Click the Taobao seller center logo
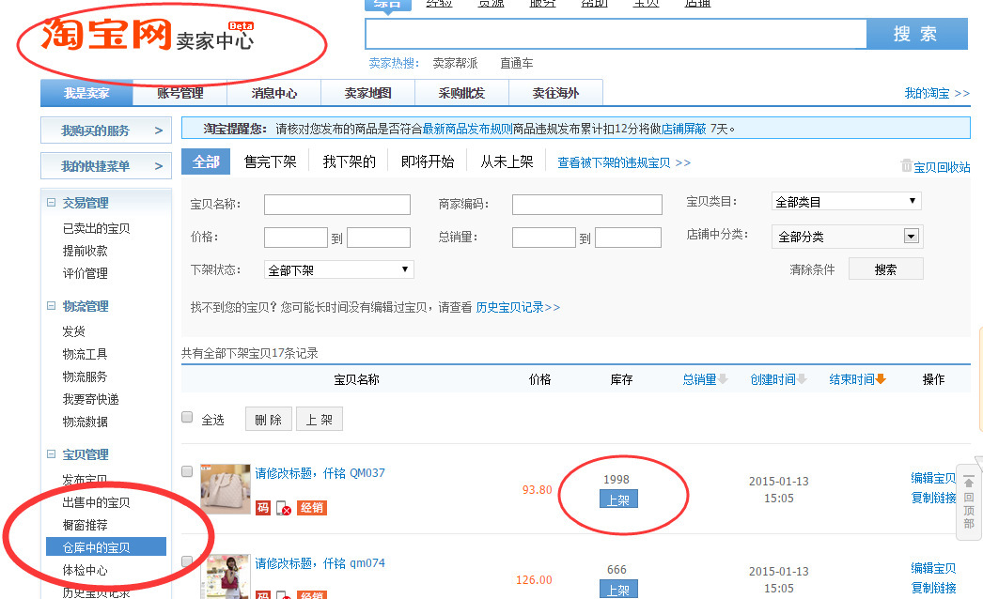This screenshot has width=983, height=599. [148, 35]
